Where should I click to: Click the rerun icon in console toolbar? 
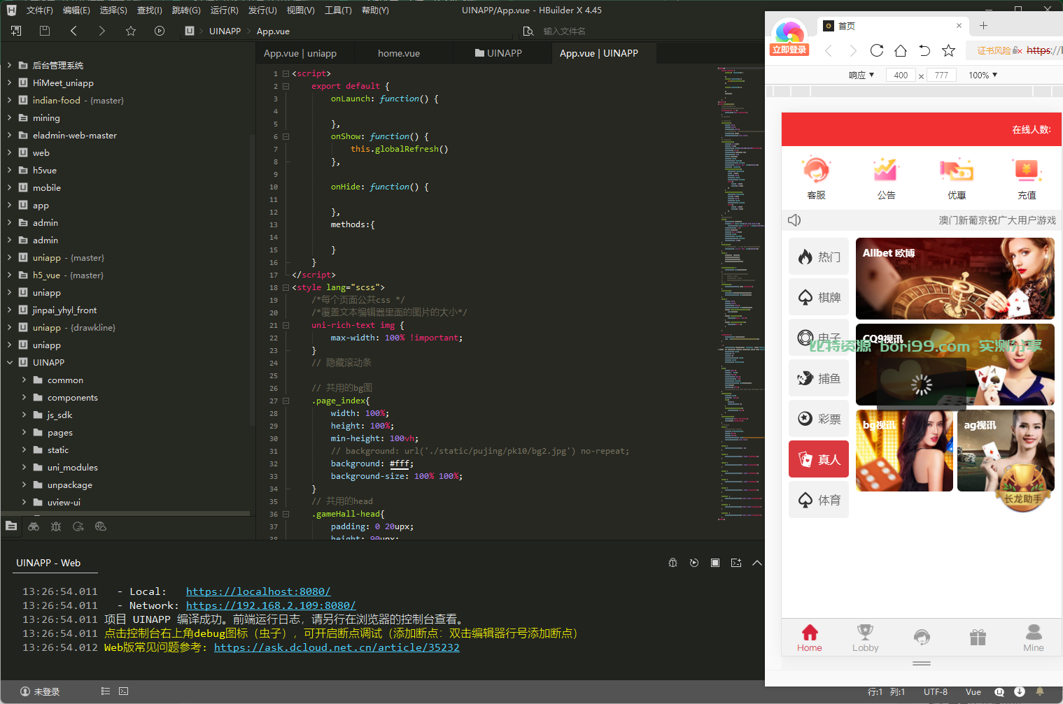point(694,563)
